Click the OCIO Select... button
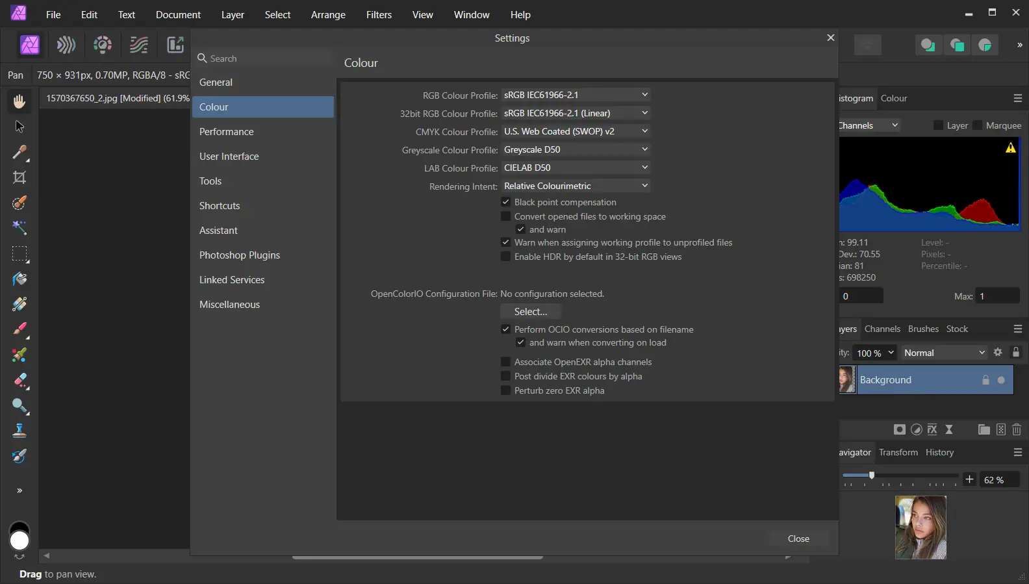This screenshot has width=1029, height=584. (531, 312)
